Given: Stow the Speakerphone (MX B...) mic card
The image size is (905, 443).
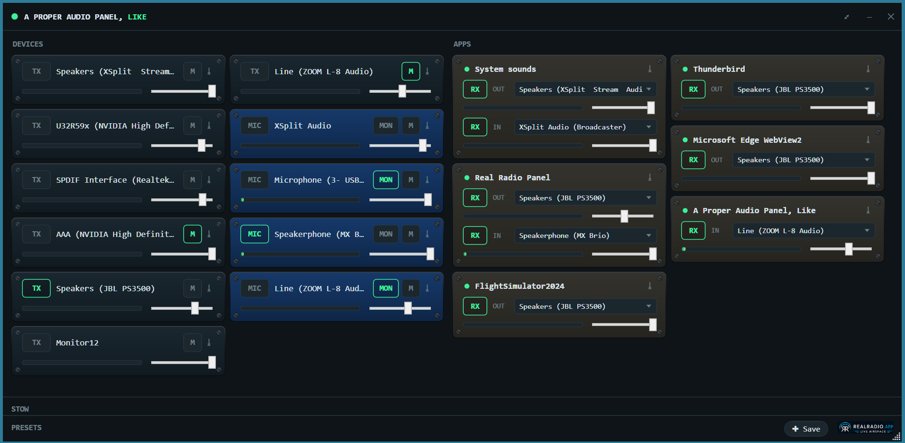Looking at the screenshot, I should pos(427,234).
